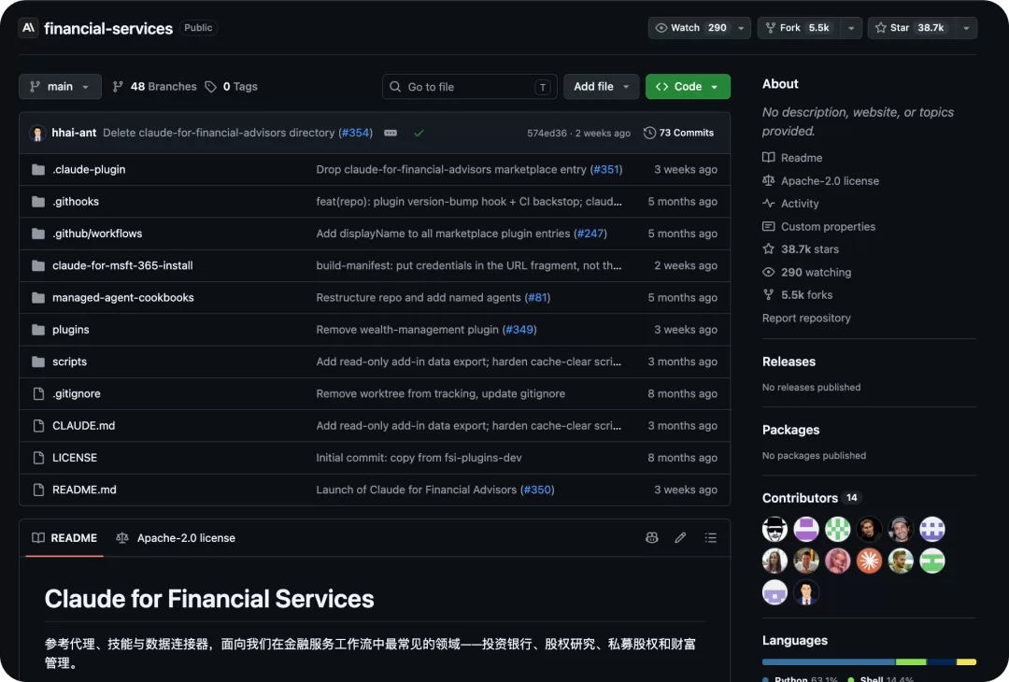Click the Python blue segment in languages bar
The width and height of the screenshot is (1009, 682).
point(829,662)
